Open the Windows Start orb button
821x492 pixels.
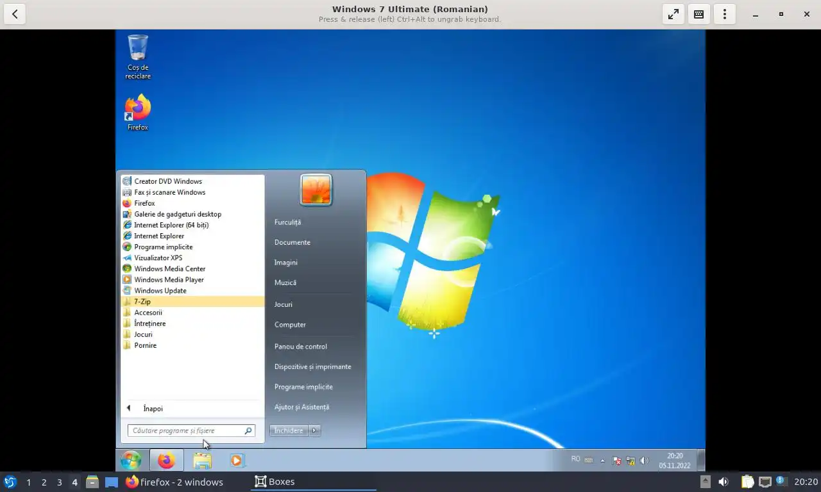point(131,460)
